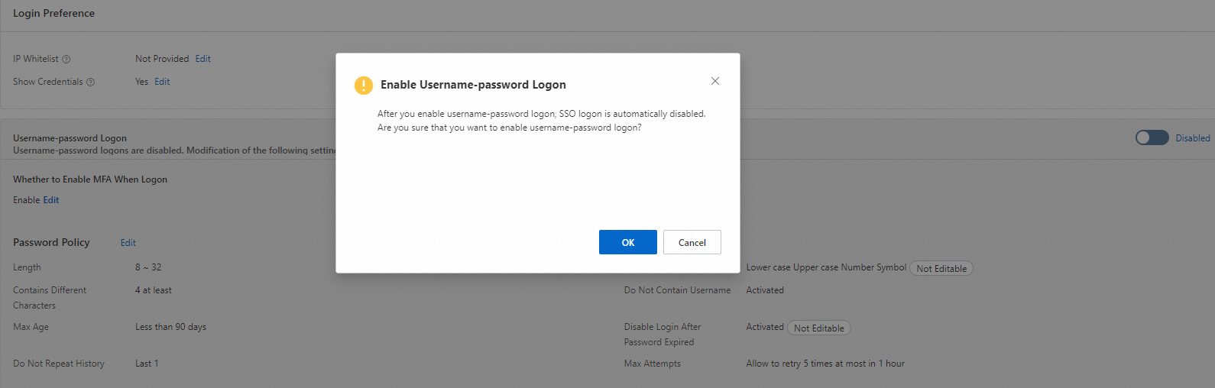
Task: Click the Username-password Logon section title
Action: 70,138
